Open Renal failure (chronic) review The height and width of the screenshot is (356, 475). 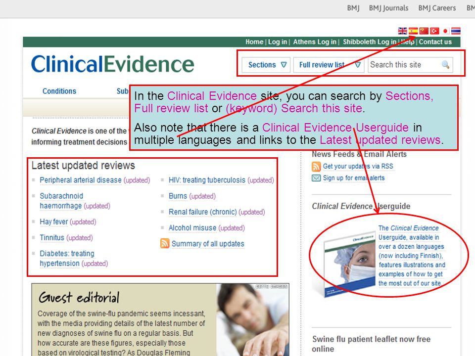(x=203, y=212)
